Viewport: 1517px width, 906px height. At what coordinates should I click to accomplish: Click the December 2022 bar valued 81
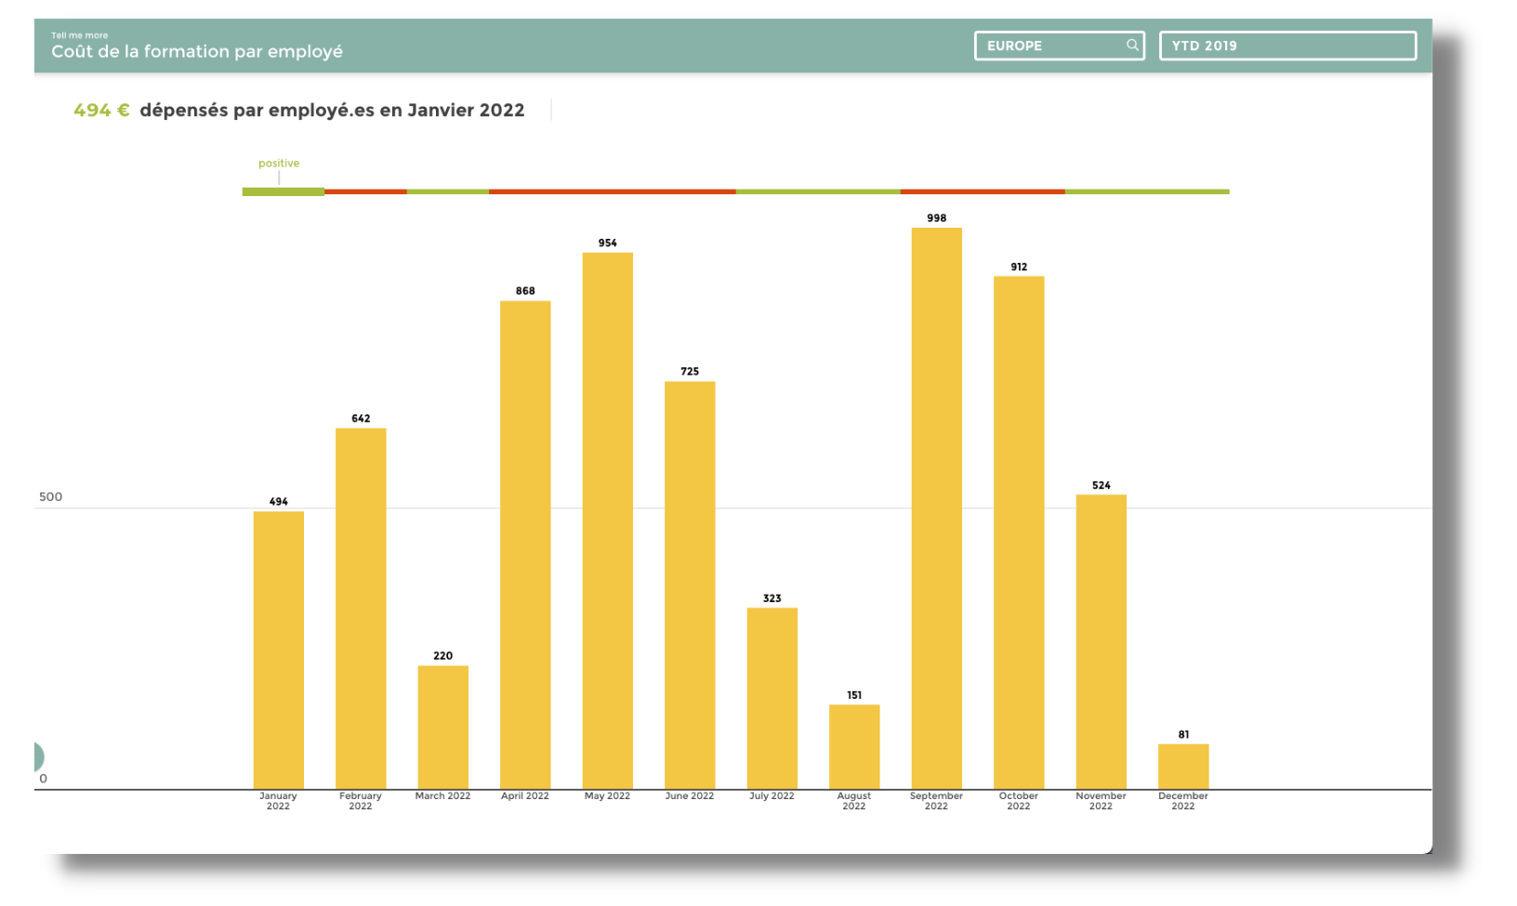pos(1183,766)
